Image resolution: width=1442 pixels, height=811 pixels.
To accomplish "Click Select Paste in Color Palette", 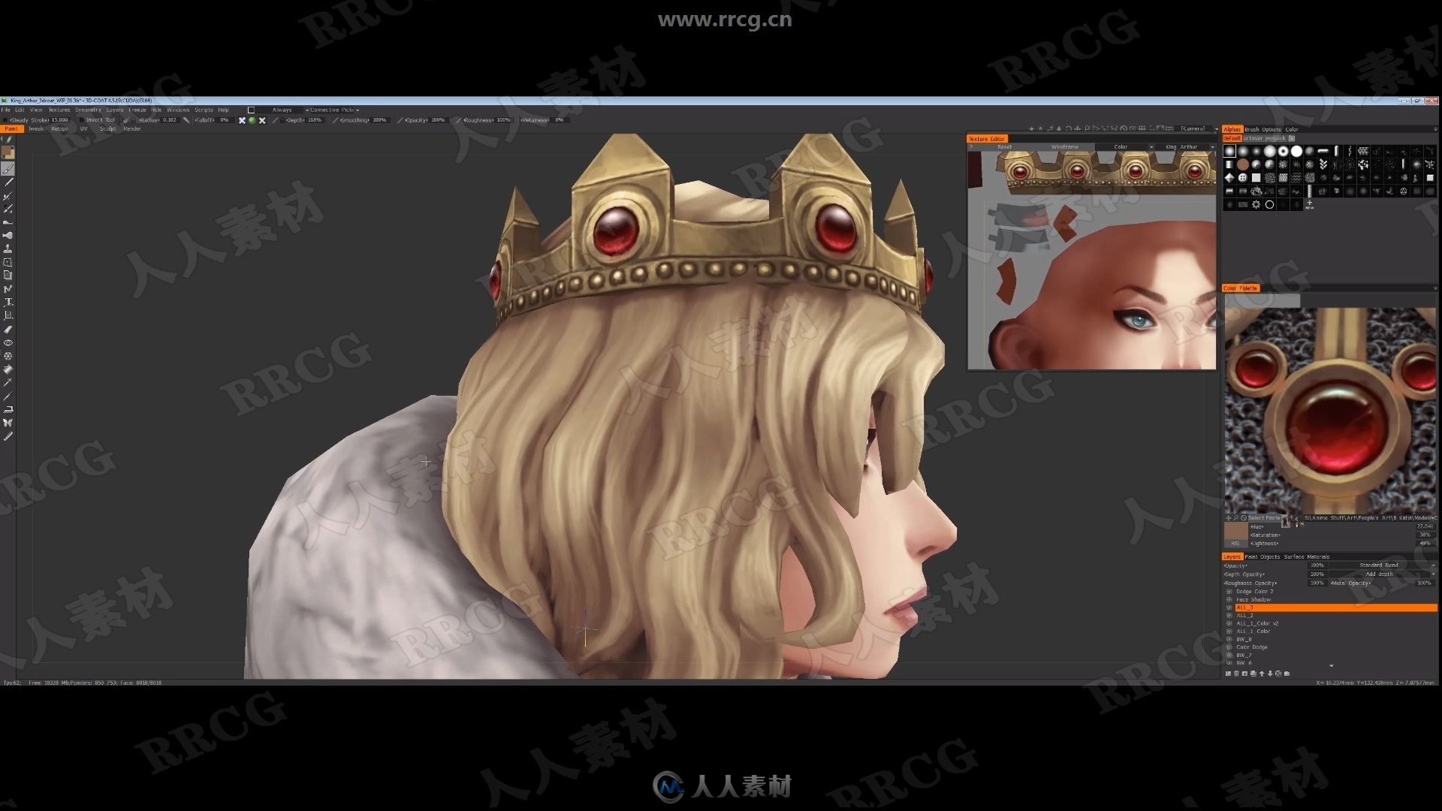I will click(x=1264, y=517).
